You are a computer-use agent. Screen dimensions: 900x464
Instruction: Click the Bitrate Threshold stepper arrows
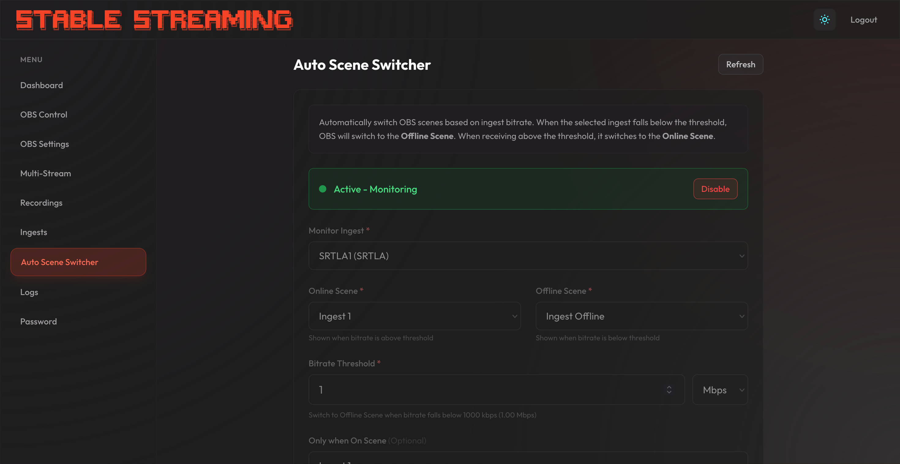[x=669, y=390]
